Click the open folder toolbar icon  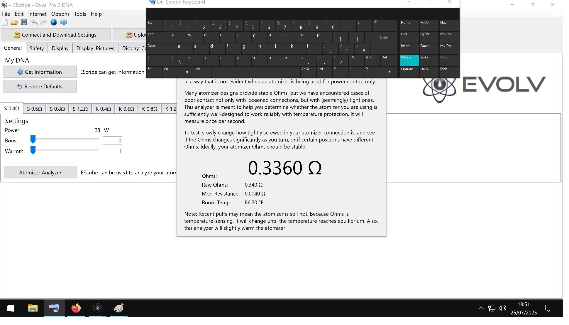coord(14,22)
